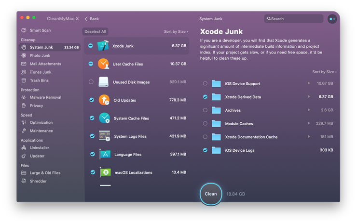This screenshot has height=224, width=357.
Task: Click the Xcode Derived Data folder icon
Action: pyautogui.click(x=216, y=97)
